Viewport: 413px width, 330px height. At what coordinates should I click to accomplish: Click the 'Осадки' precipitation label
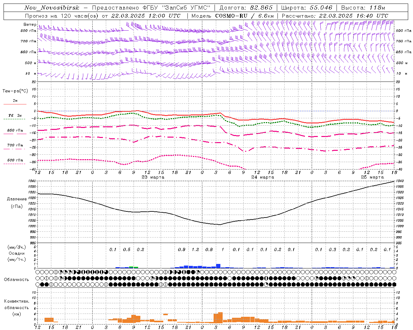(17, 253)
